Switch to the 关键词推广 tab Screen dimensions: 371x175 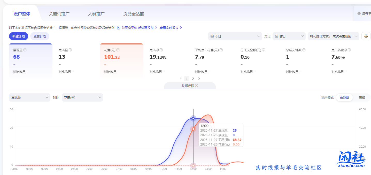point(59,14)
